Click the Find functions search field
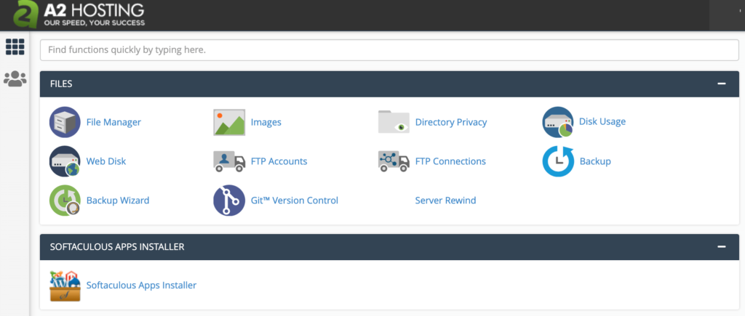The width and height of the screenshot is (745, 316). coord(389,50)
